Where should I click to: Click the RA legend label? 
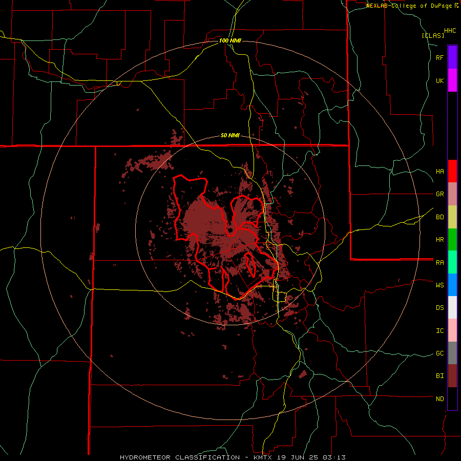(x=439, y=263)
